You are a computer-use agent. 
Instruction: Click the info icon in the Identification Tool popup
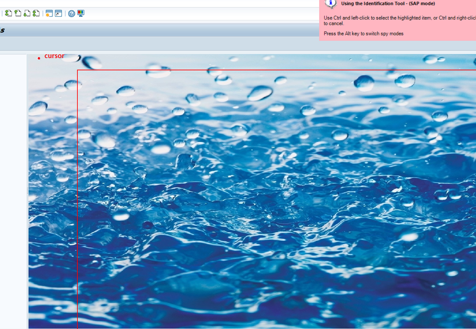pos(331,4)
